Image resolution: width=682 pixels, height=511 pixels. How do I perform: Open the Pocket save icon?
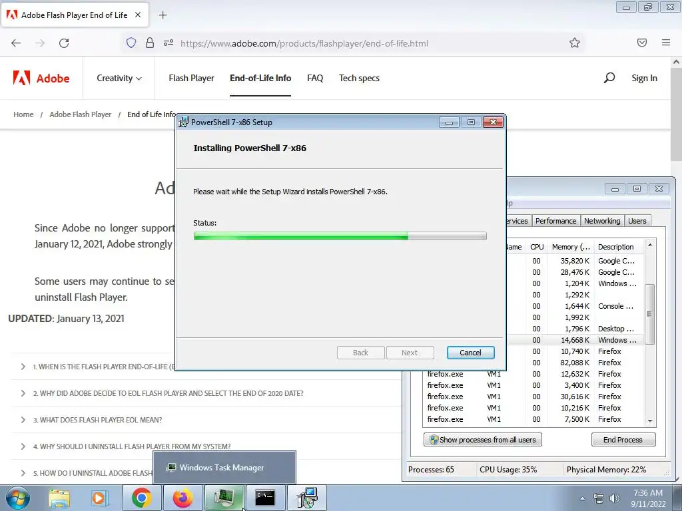coord(642,43)
